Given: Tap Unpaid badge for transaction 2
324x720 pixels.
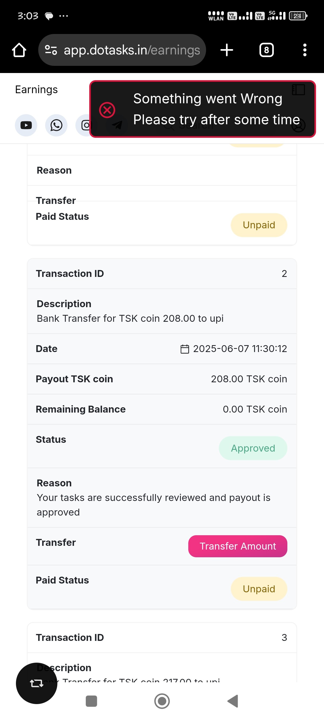Looking at the screenshot, I should (259, 589).
